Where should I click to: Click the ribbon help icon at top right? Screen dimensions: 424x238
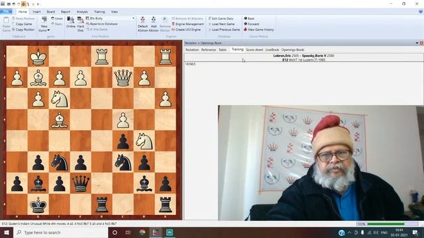click(x=421, y=12)
